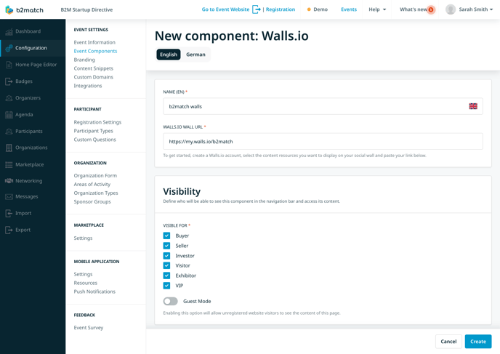Click the Marketplace list icon
500x354 pixels.
9,164
